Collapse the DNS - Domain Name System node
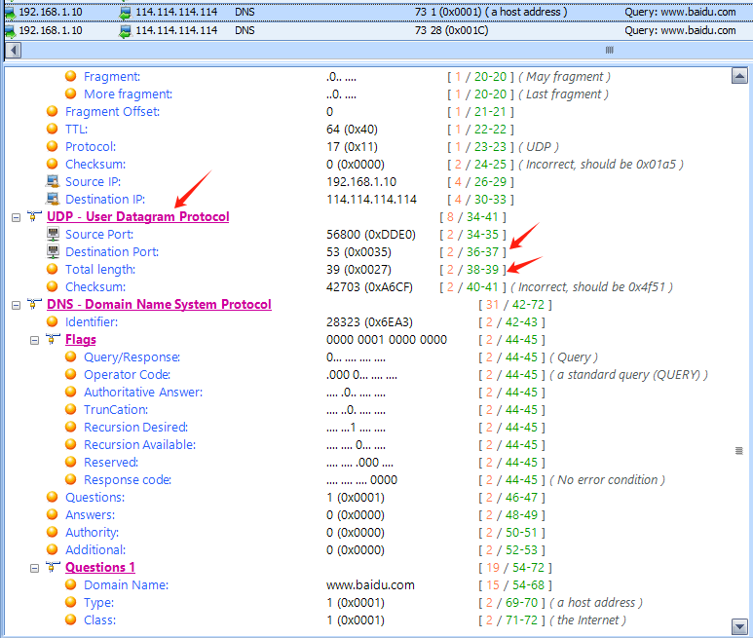This screenshot has height=638, width=753. pyautogui.click(x=16, y=305)
